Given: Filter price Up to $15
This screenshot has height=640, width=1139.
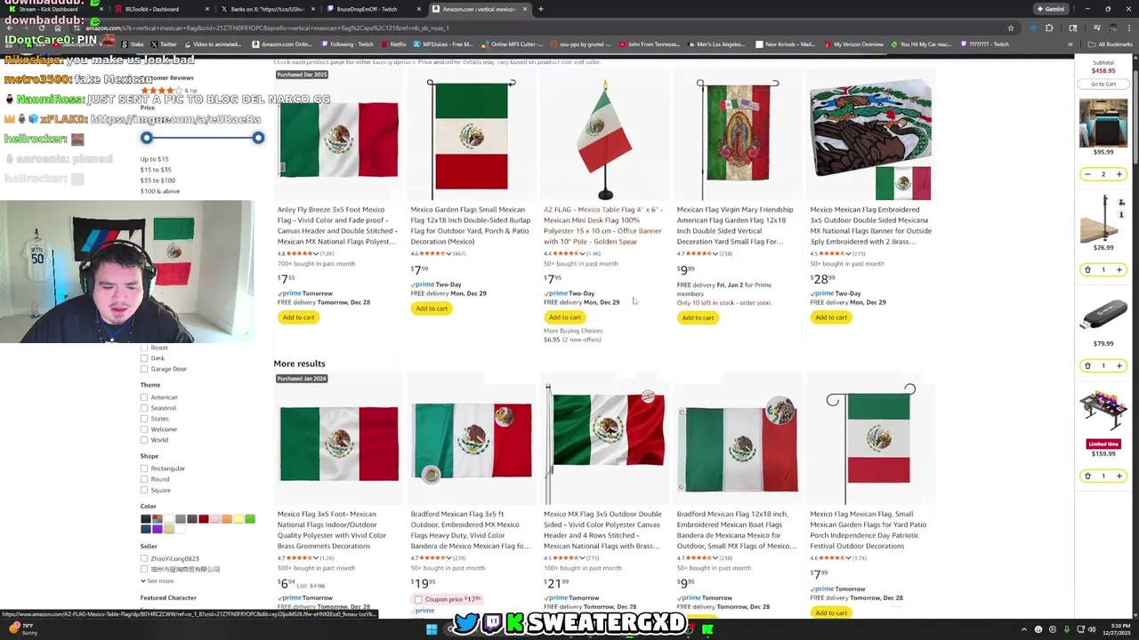Looking at the screenshot, I should 154,159.
